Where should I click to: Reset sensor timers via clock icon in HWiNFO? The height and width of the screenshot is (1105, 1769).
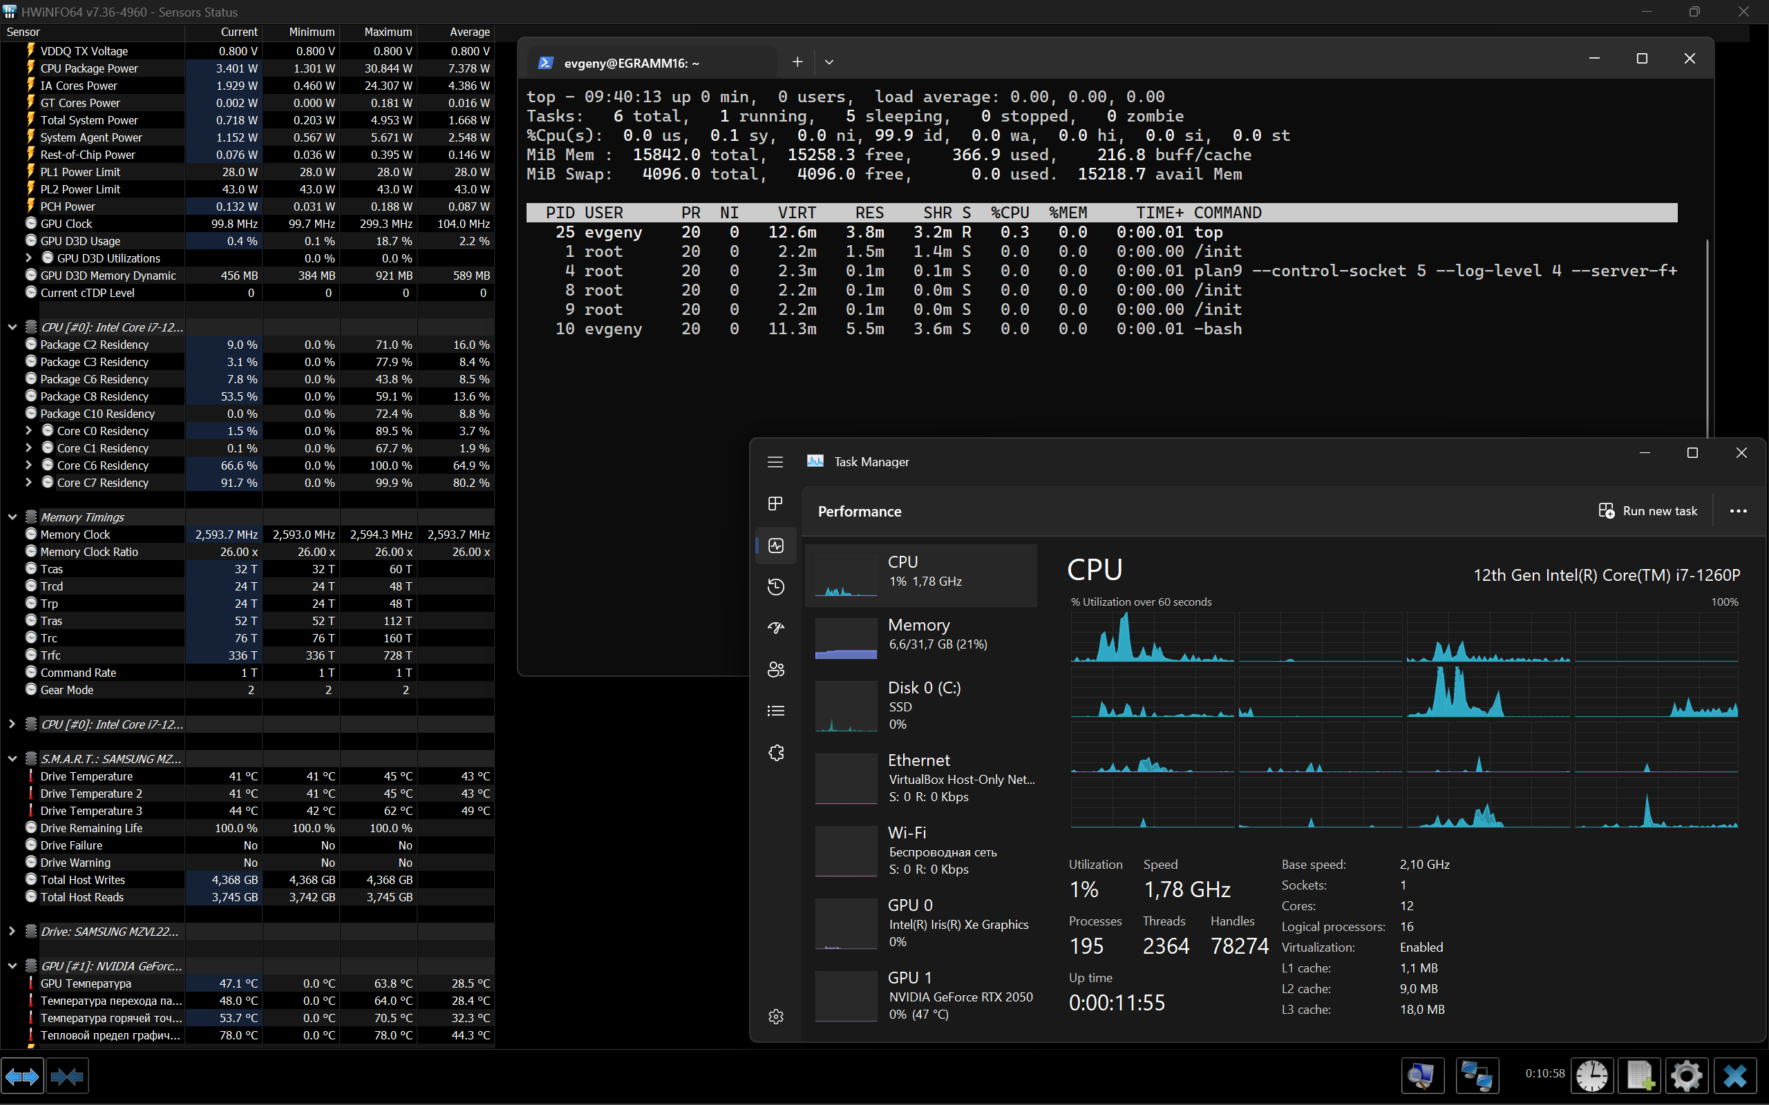[1592, 1075]
